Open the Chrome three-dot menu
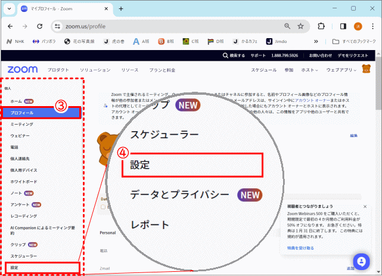The height and width of the screenshot is (276, 382). pos(372,26)
